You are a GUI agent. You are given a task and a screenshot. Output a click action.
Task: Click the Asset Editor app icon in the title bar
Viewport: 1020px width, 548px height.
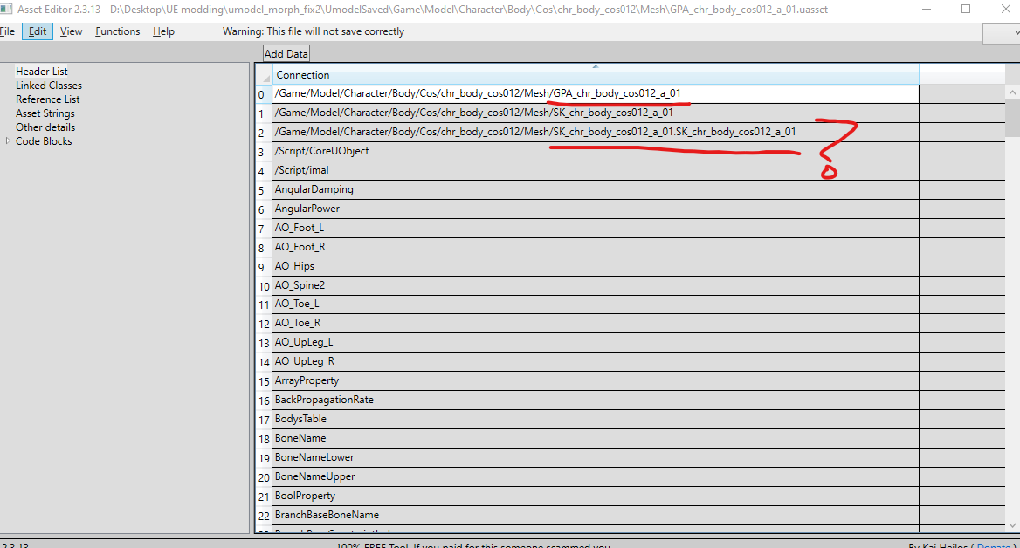[x=6, y=9]
